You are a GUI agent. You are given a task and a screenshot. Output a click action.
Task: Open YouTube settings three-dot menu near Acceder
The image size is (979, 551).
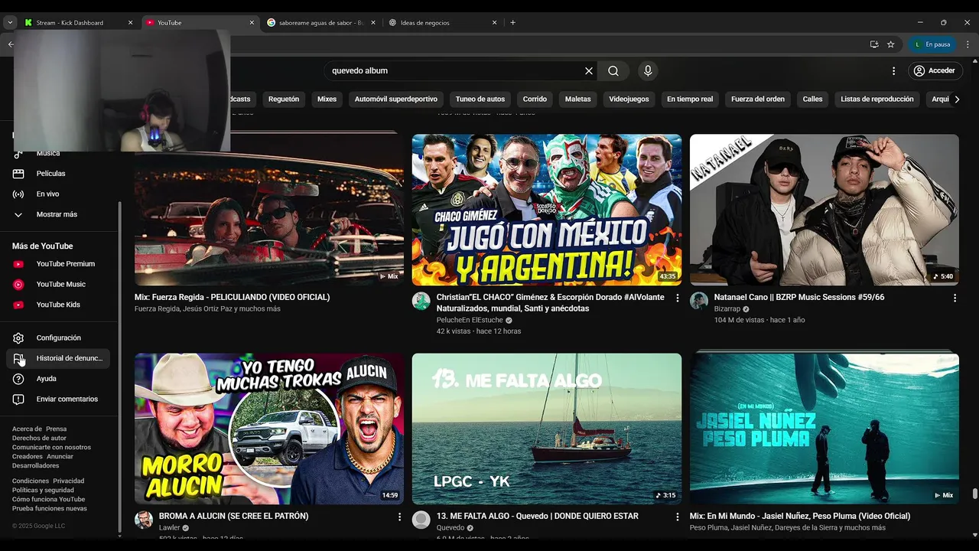(893, 70)
